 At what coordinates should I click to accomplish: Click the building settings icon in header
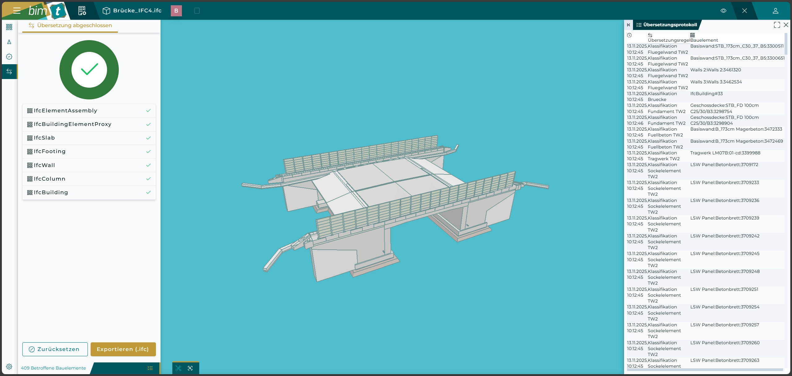[82, 11]
